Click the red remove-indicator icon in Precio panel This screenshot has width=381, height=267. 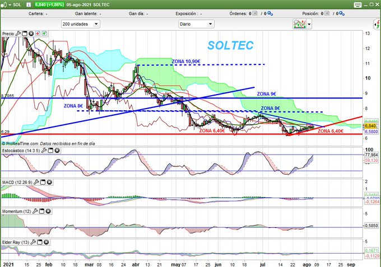[38, 34]
